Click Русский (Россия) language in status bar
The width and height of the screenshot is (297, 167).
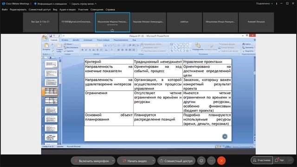[x=73, y=147]
